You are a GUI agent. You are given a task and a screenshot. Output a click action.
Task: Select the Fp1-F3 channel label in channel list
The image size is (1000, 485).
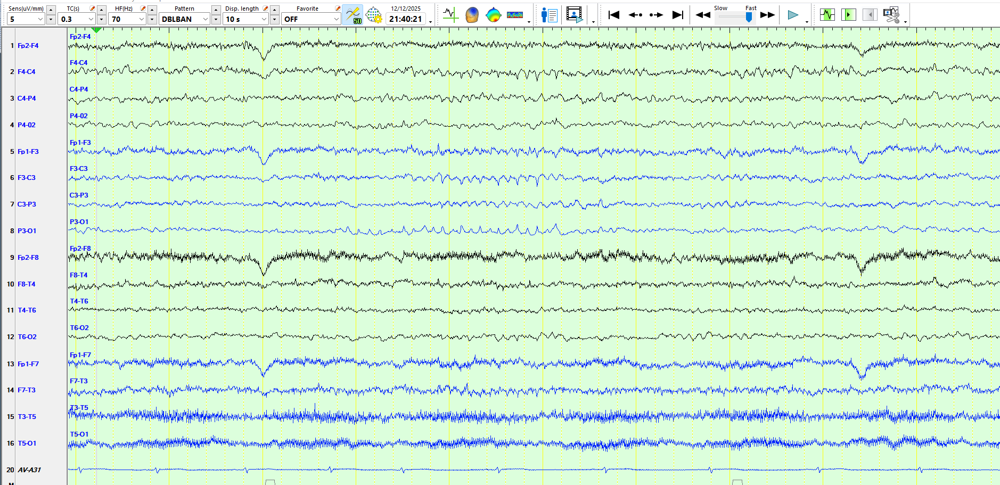[28, 152]
